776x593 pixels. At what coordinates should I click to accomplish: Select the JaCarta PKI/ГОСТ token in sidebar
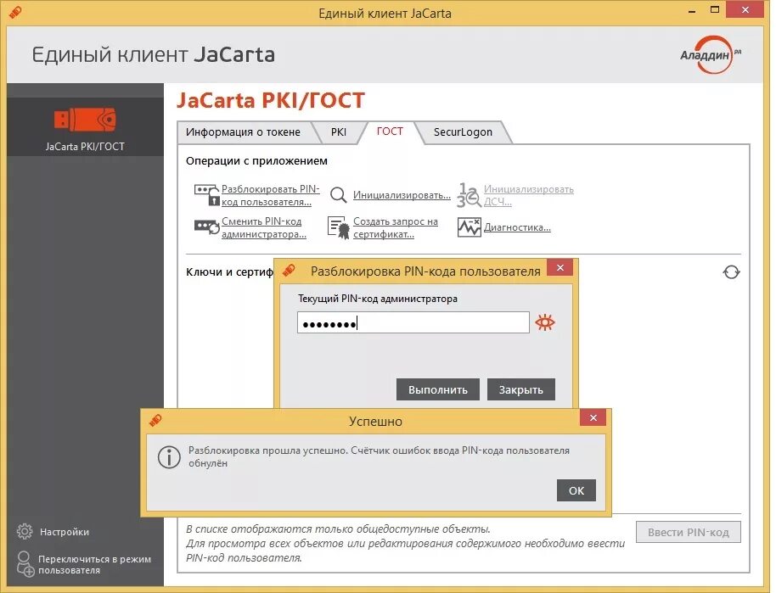pyautogui.click(x=85, y=127)
